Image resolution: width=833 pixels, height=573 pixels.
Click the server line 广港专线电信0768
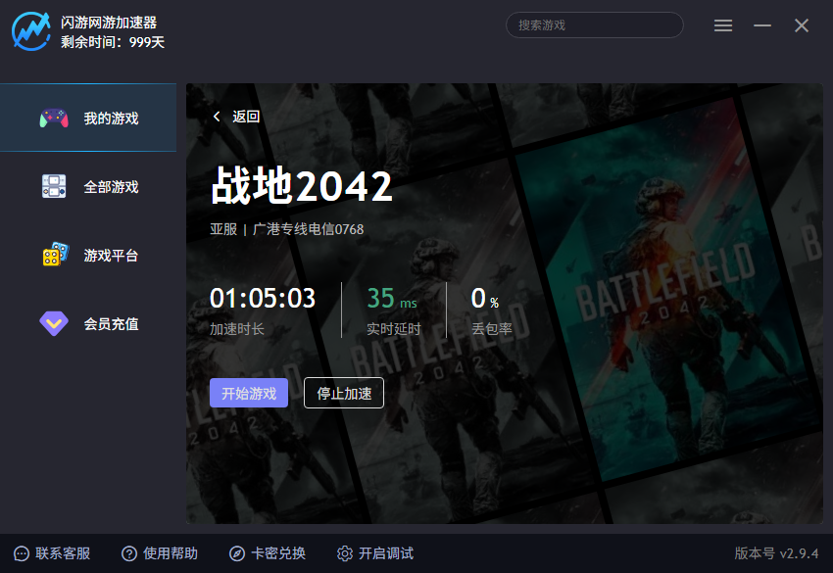click(x=309, y=229)
